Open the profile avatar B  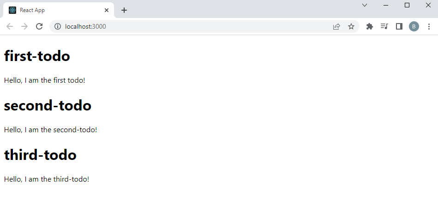[x=414, y=26]
